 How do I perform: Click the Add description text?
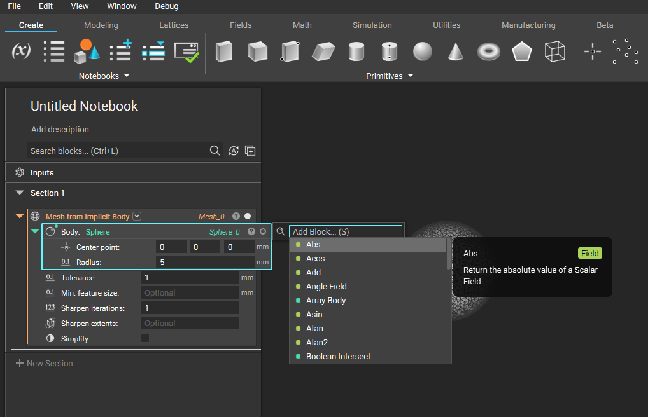click(x=63, y=129)
